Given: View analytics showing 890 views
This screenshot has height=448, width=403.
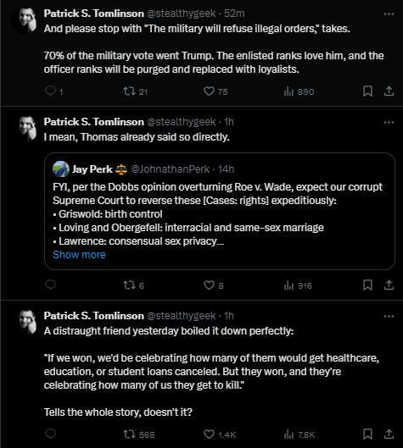Looking at the screenshot, I should [299, 91].
